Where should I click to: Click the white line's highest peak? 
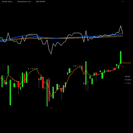[121, 26]
